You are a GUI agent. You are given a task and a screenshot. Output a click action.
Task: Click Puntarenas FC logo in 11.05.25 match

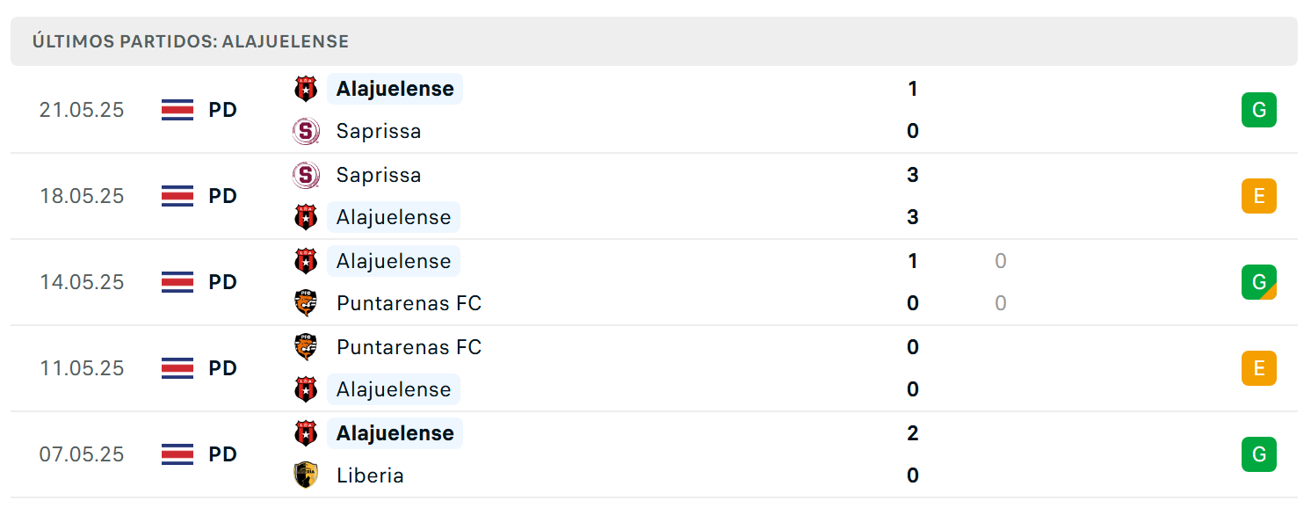[305, 347]
